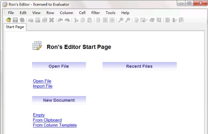The image size is (208, 134).
Task: Click the Copy toolbar icon
Action: 83,20
